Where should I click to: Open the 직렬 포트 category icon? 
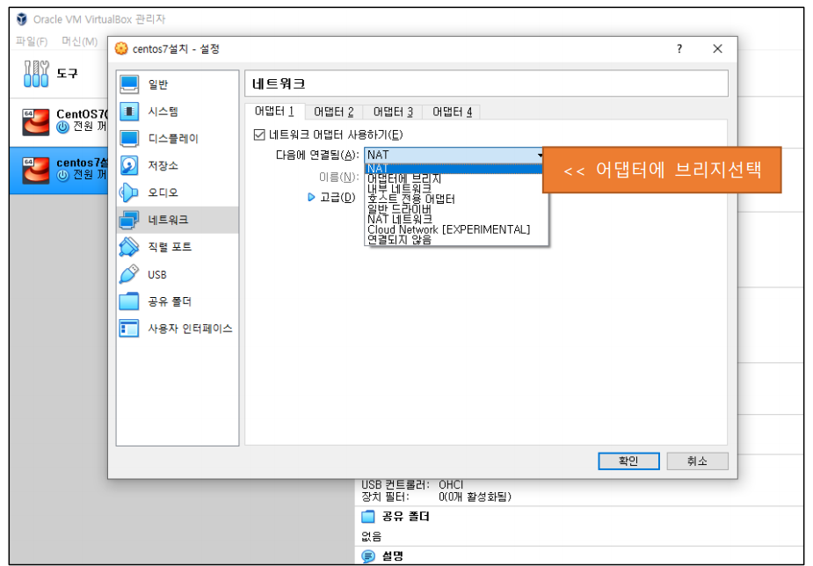(x=129, y=247)
